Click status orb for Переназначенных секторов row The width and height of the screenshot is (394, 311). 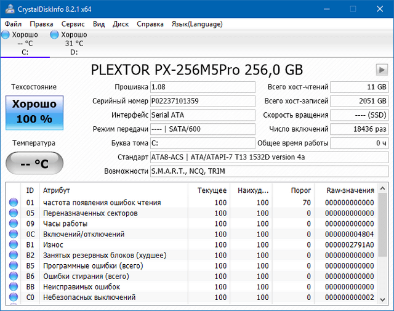pos(13,213)
